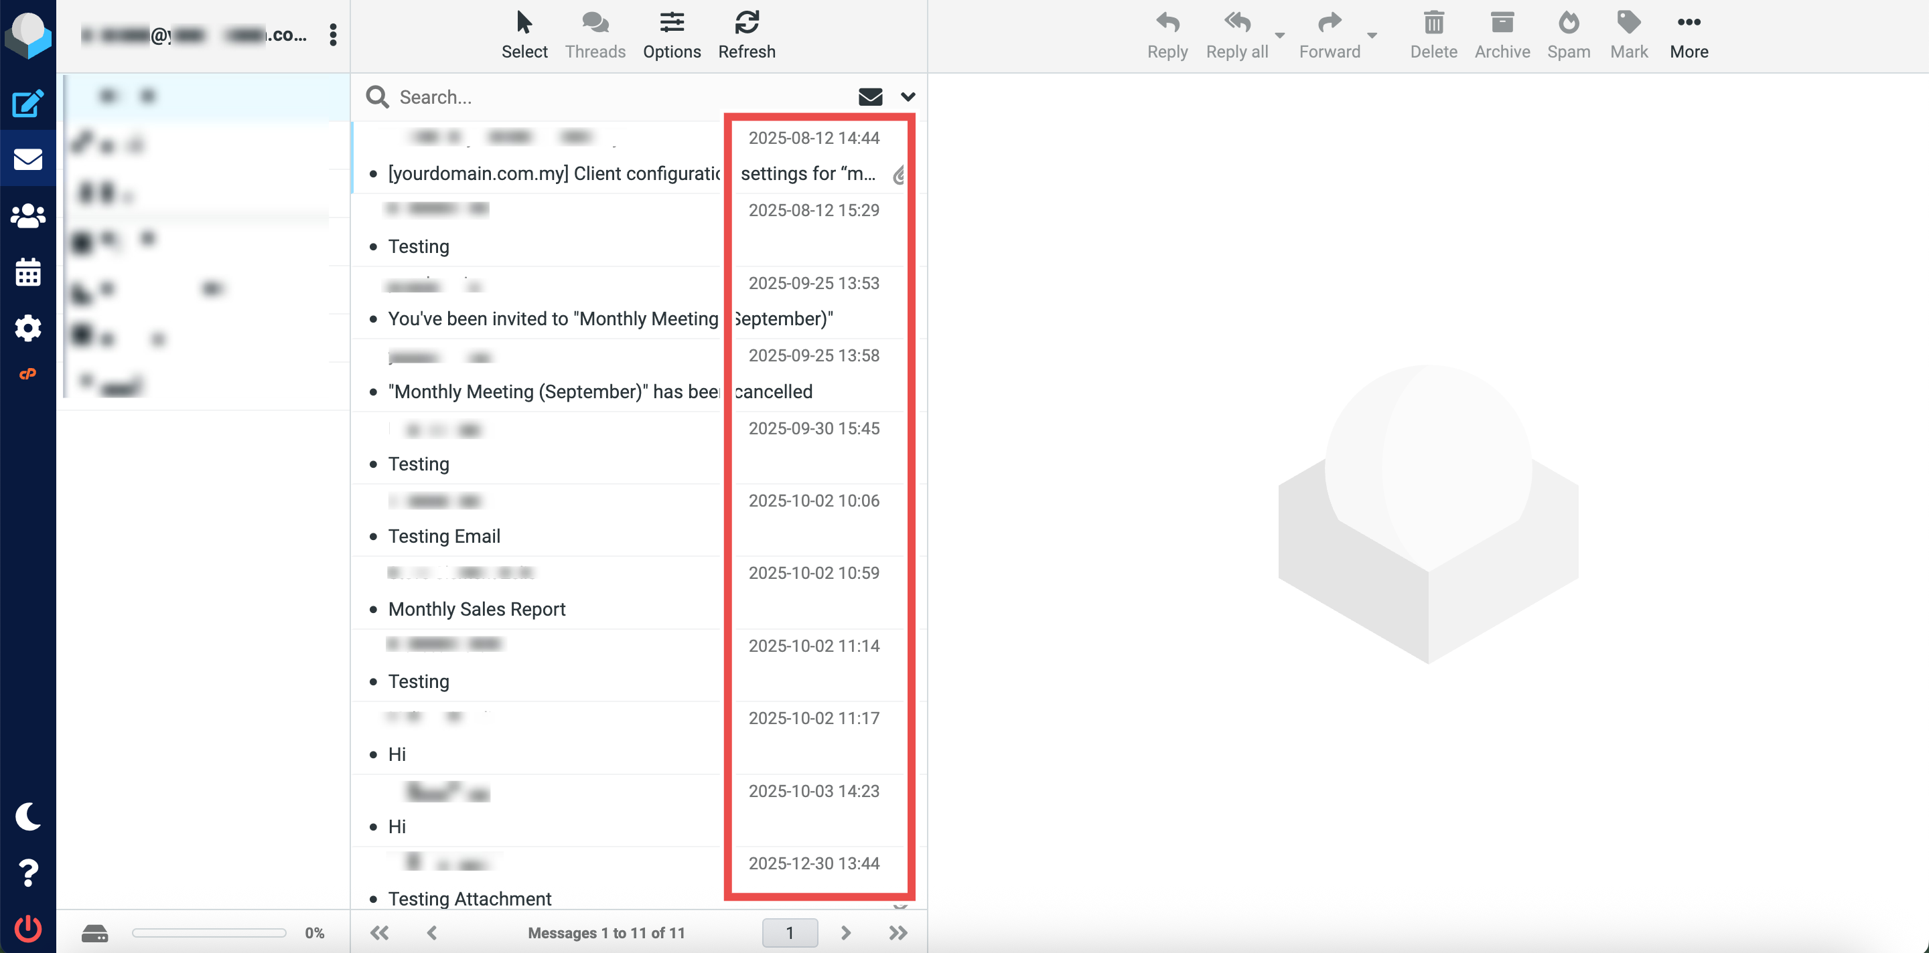
Task: Click the Logout power icon
Action: 27,928
